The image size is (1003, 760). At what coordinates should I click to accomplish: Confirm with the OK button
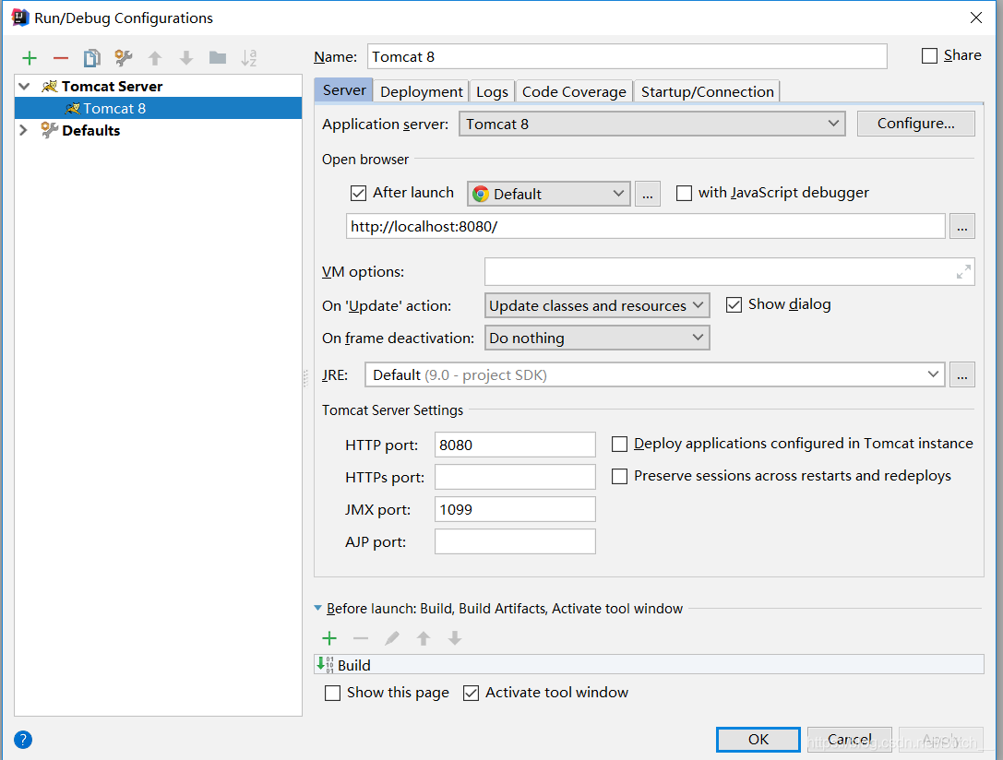[x=758, y=740]
